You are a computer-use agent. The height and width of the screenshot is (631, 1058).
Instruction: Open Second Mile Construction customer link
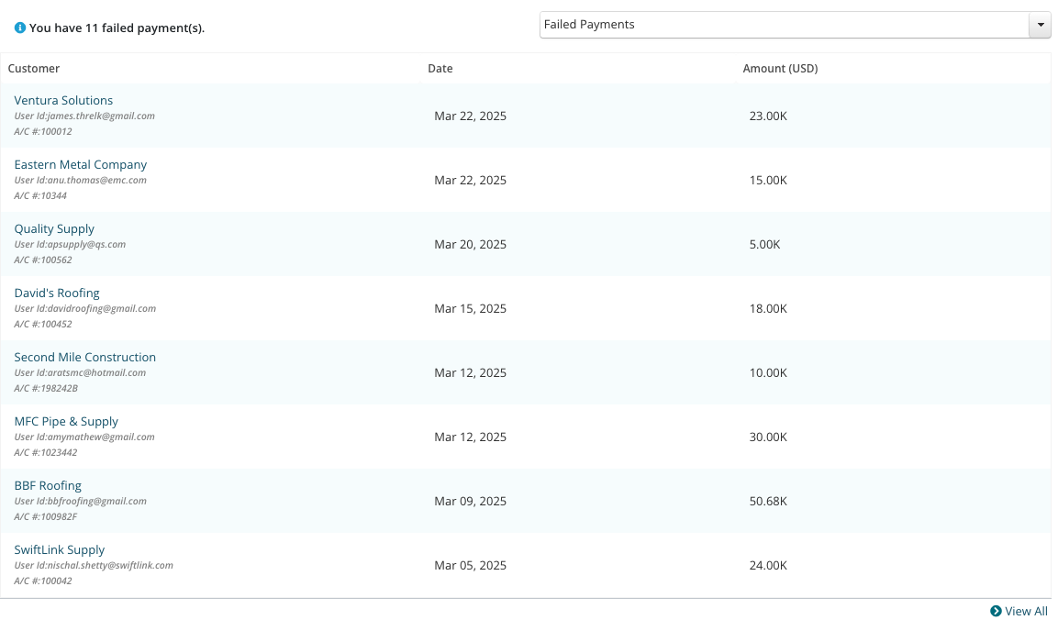[85, 358]
